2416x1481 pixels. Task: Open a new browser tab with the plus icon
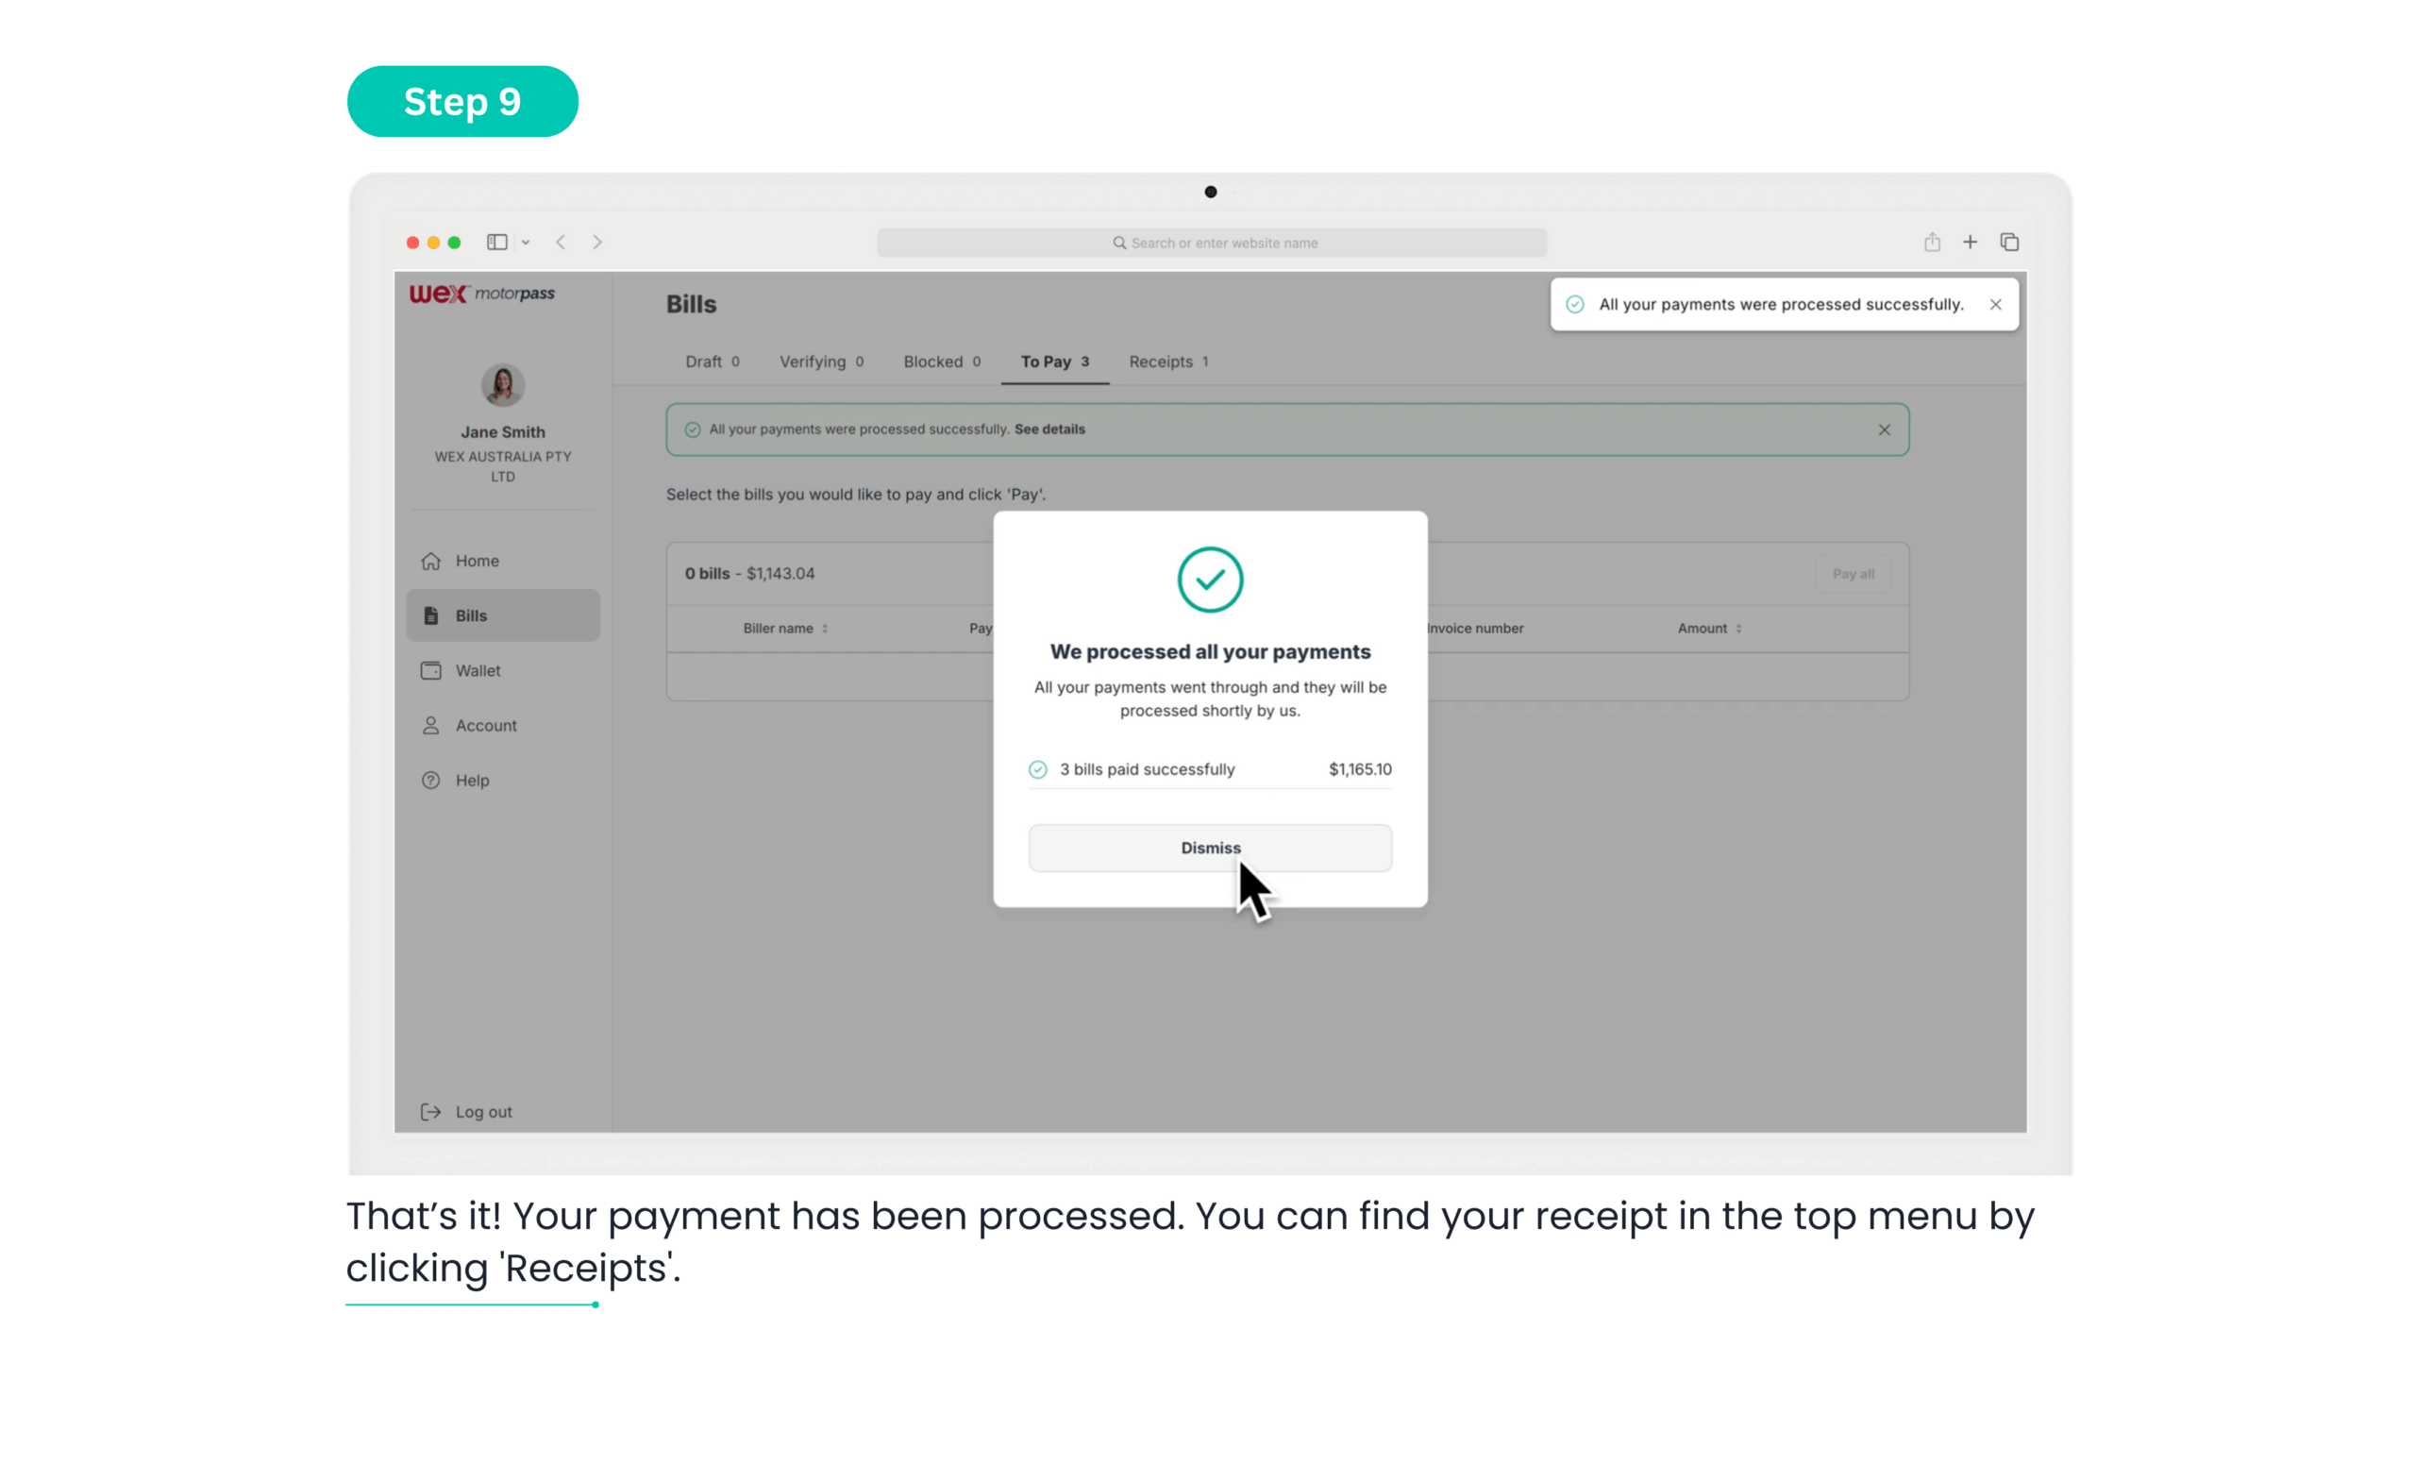pos(1969,243)
